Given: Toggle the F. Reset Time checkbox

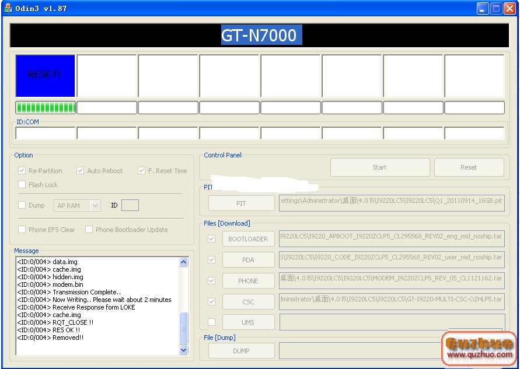Looking at the screenshot, I should click(141, 171).
